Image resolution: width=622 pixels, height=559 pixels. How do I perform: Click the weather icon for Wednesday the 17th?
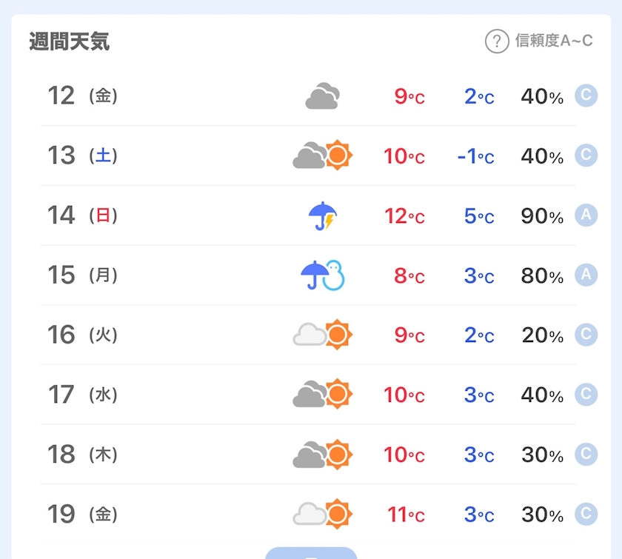pyautogui.click(x=323, y=394)
